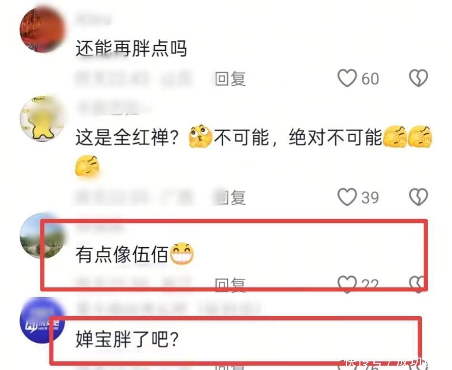Reply to the '这是全红禅' comment

click(230, 198)
